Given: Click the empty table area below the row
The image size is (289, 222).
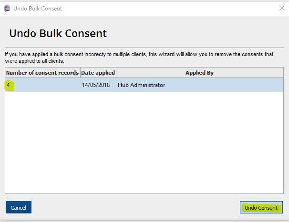Looking at the screenshot, I should pyautogui.click(x=143, y=143).
